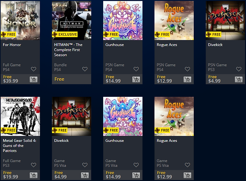Toggle wishlist heart for PS3 Divekick
This screenshot has width=246, height=181.
[x=239, y=69]
